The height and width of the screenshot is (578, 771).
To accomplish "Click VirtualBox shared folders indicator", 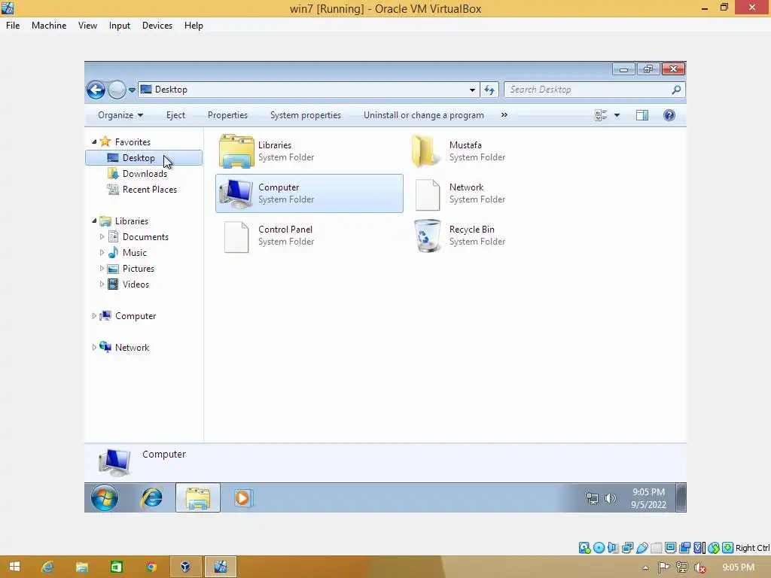I will click(x=656, y=548).
